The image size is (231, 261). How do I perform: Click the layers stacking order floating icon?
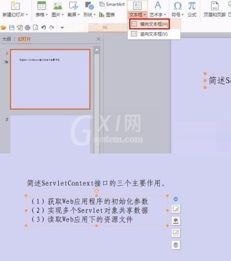[x=176, y=245]
